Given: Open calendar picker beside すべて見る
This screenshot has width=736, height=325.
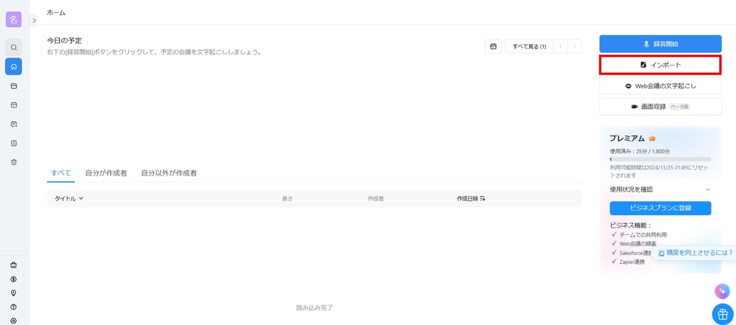Looking at the screenshot, I should (x=493, y=47).
